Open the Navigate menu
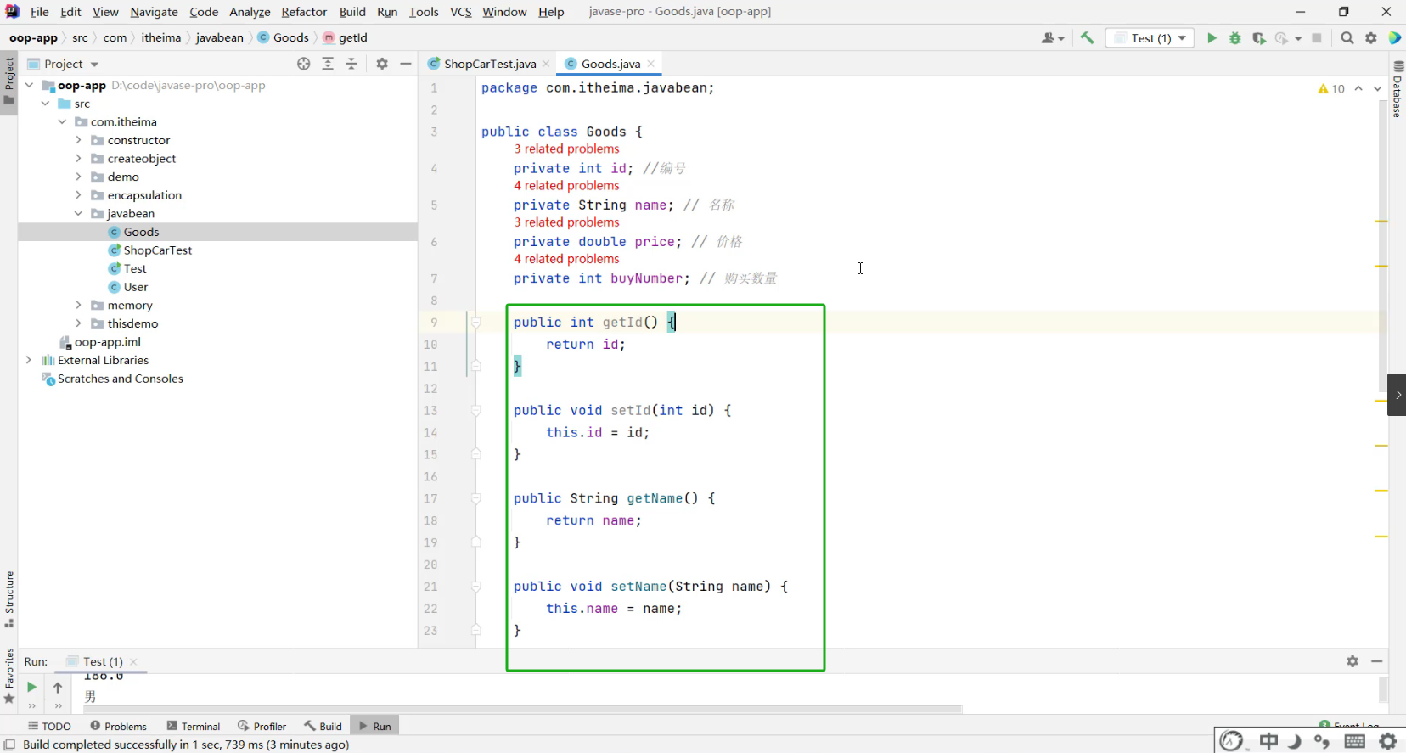Image resolution: width=1406 pixels, height=753 pixels. 154,12
